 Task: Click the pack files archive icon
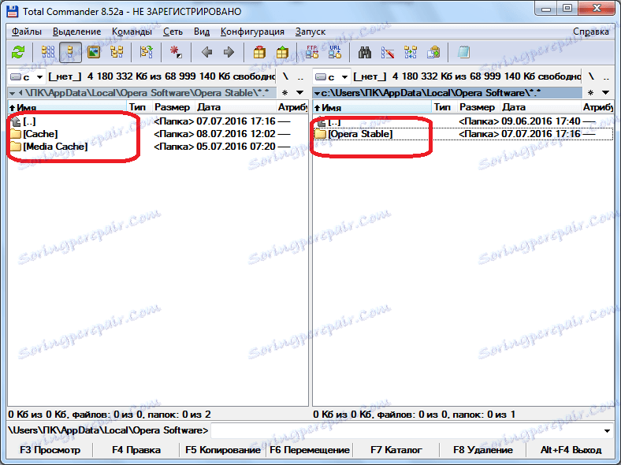click(x=259, y=52)
